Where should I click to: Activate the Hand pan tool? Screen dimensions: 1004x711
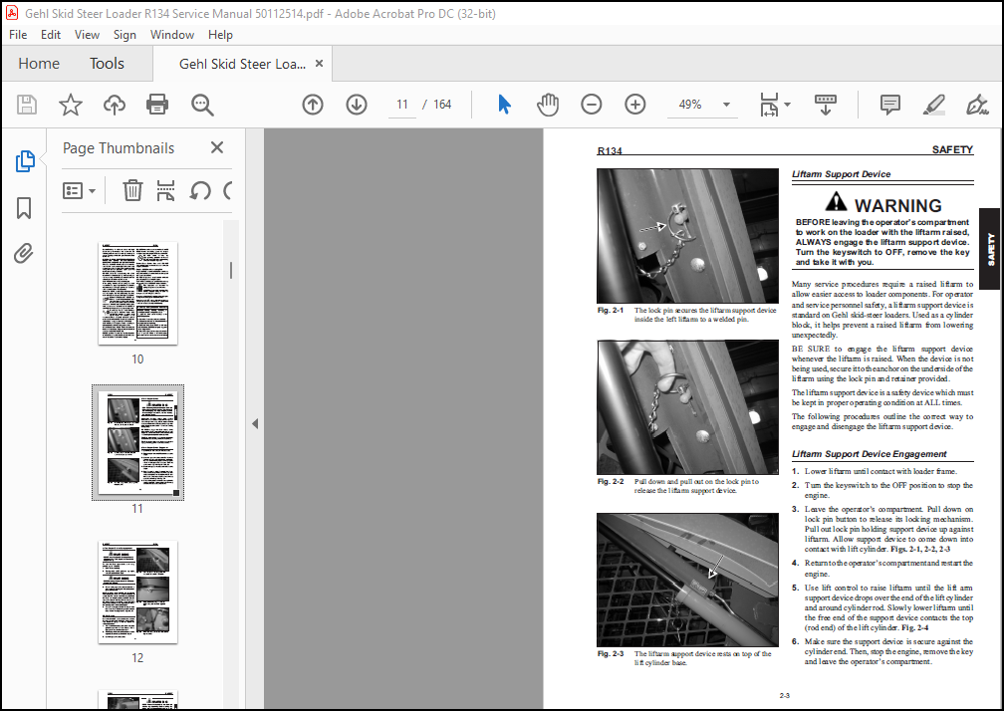click(x=548, y=105)
